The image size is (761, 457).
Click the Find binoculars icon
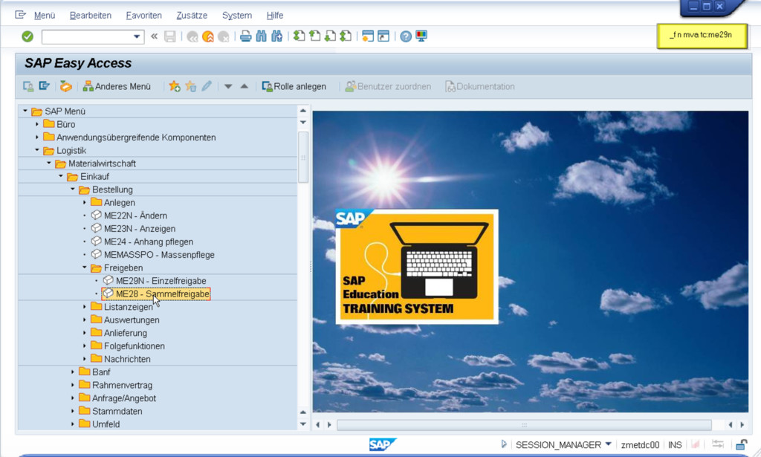(261, 36)
